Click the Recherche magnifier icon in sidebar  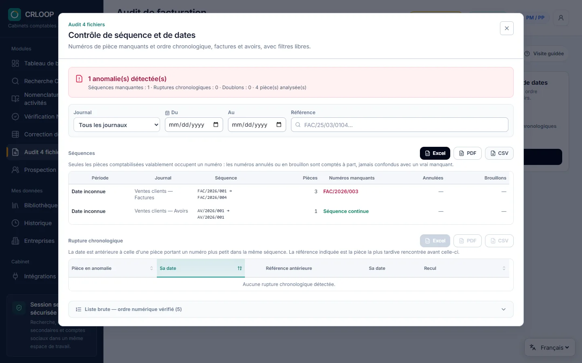pyautogui.click(x=15, y=81)
